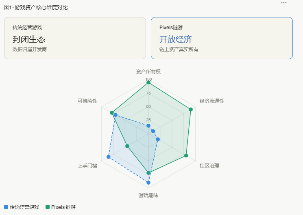Open the three-dot more options menu

[283, 3]
